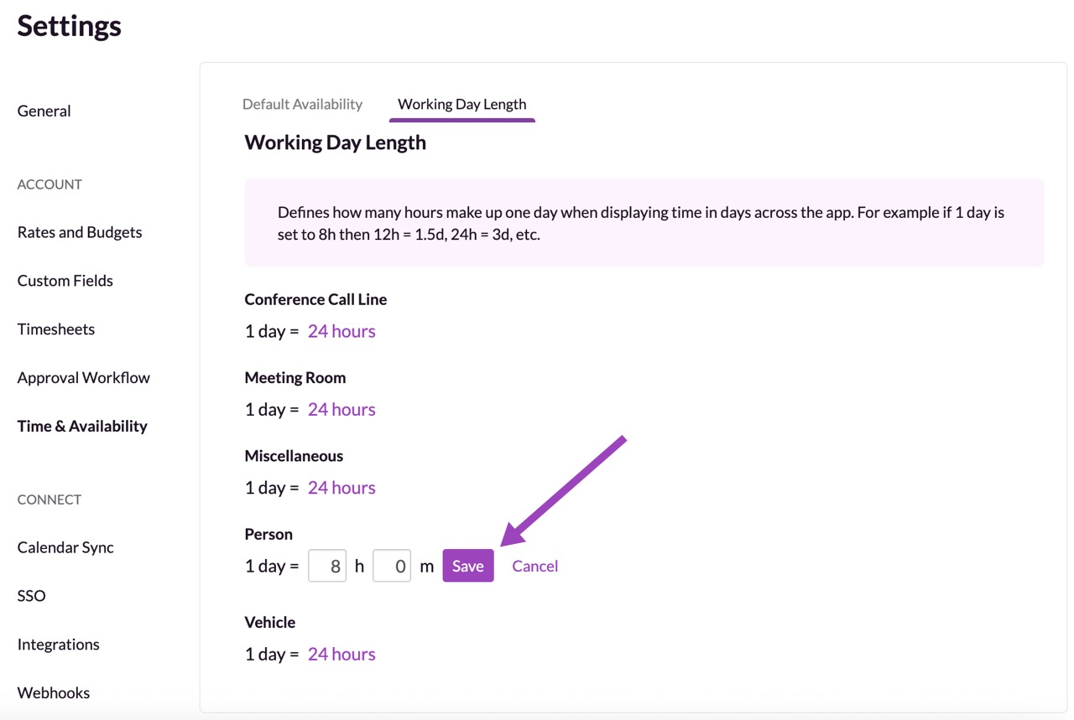Open Webhooks settings page
Viewport: 1074px width, 720px height.
[x=53, y=693]
